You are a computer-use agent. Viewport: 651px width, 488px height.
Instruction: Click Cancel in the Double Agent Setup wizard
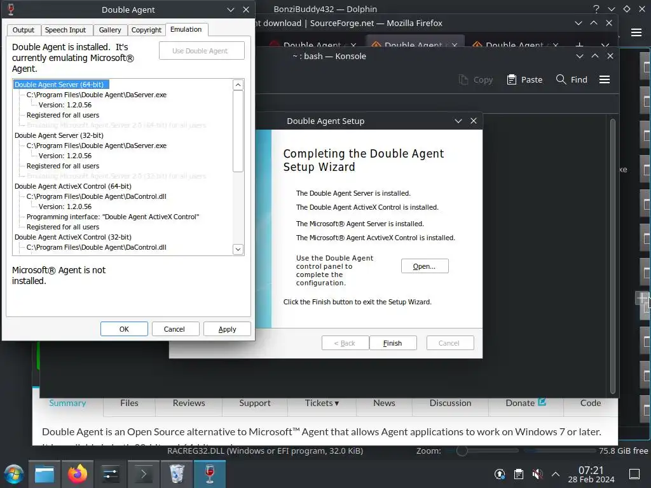[450, 343]
